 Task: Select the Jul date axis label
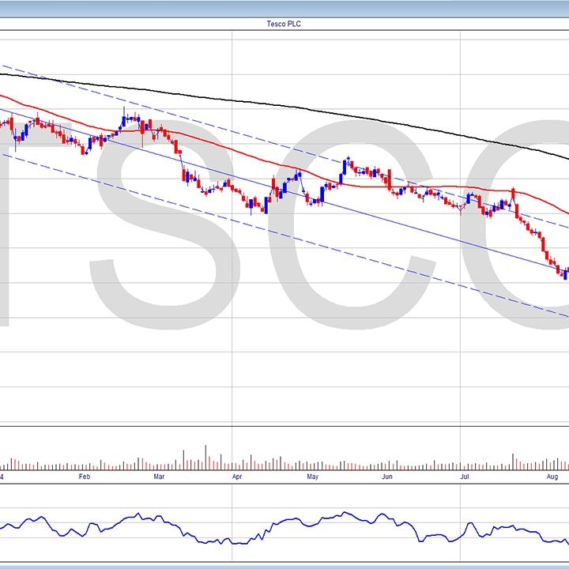465,477
